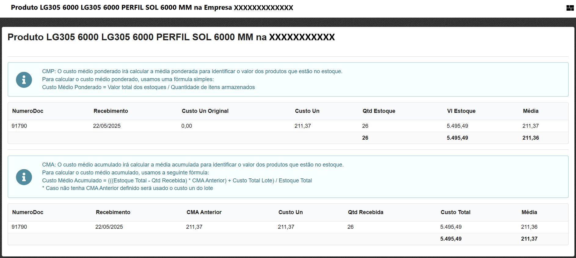This screenshot has width=576, height=258.
Task: Click the bold 211,37 total in CMA table
Action: [x=529, y=239]
